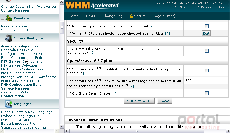Image resolution: width=230 pixels, height=133 pixels.
Task: Click the Languages section icon
Action: click(x=9, y=104)
